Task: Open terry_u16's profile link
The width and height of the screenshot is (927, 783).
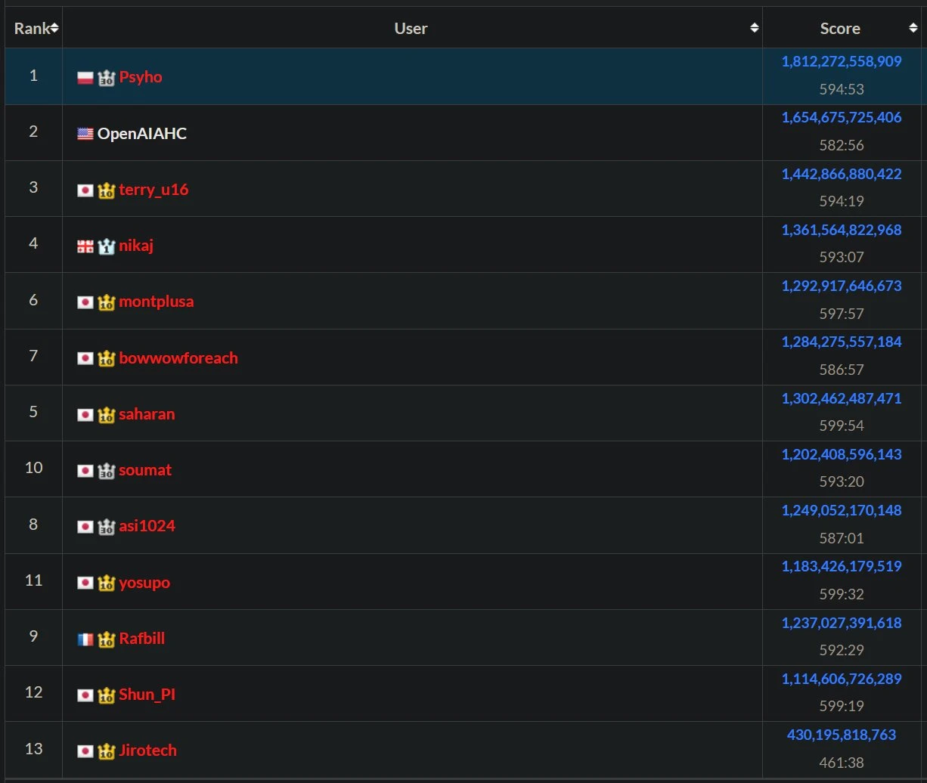Action: tap(153, 189)
